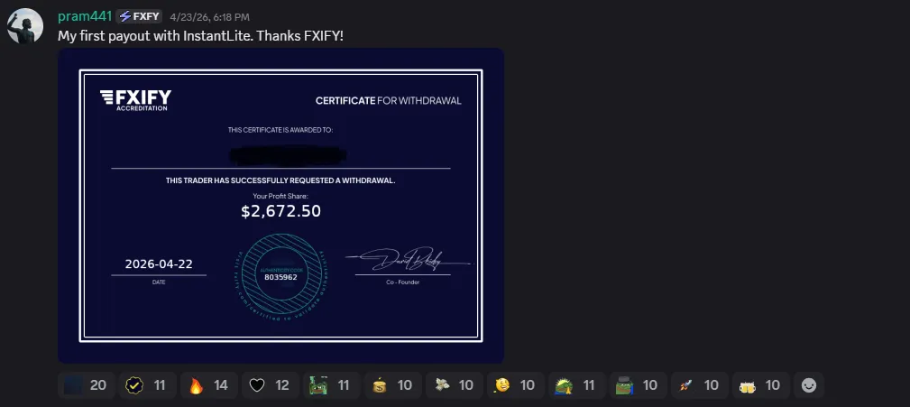
Task: Toggle the frog with hat reaction
Action: pos(639,385)
